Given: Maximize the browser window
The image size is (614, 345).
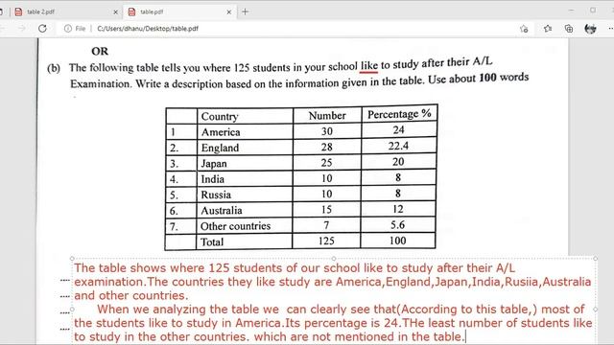Looking at the screenshot, I should pyautogui.click(x=593, y=11).
